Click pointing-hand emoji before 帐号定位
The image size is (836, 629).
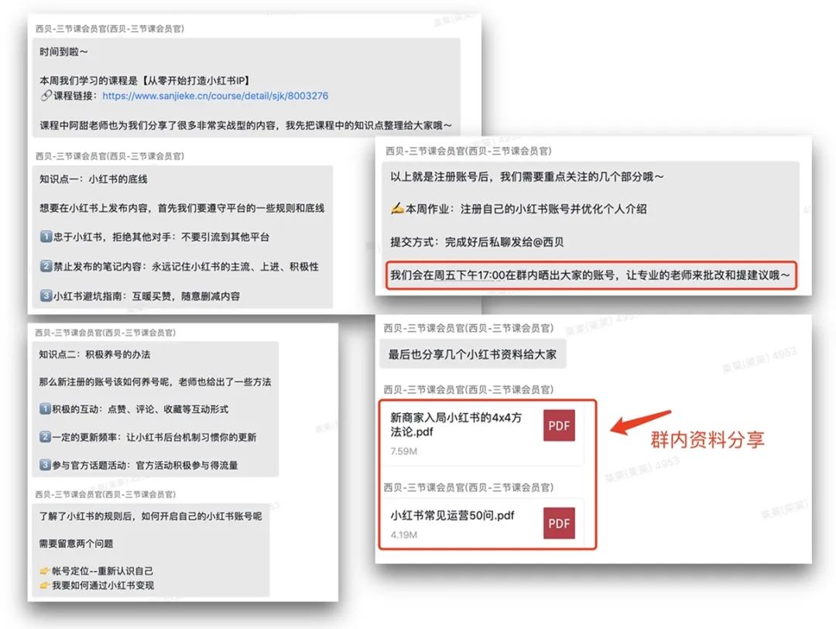pyautogui.click(x=45, y=571)
